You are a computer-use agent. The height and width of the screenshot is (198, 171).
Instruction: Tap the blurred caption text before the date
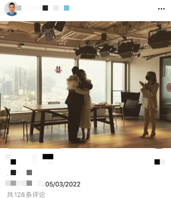24,183
